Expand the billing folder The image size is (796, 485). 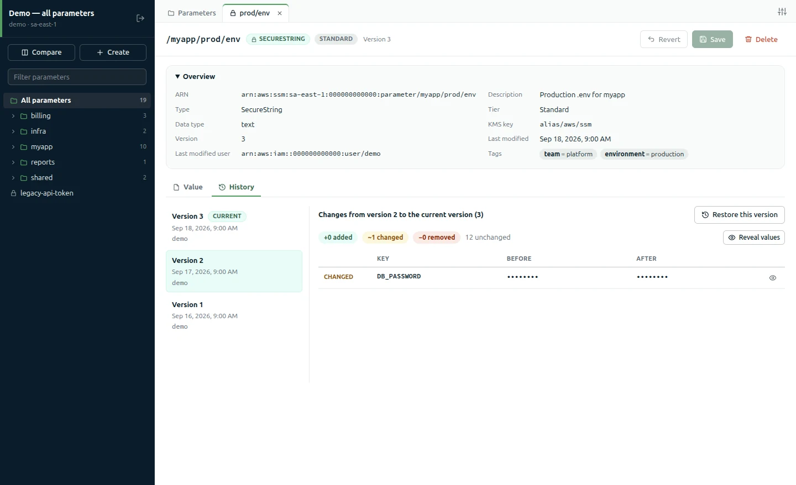coord(13,116)
